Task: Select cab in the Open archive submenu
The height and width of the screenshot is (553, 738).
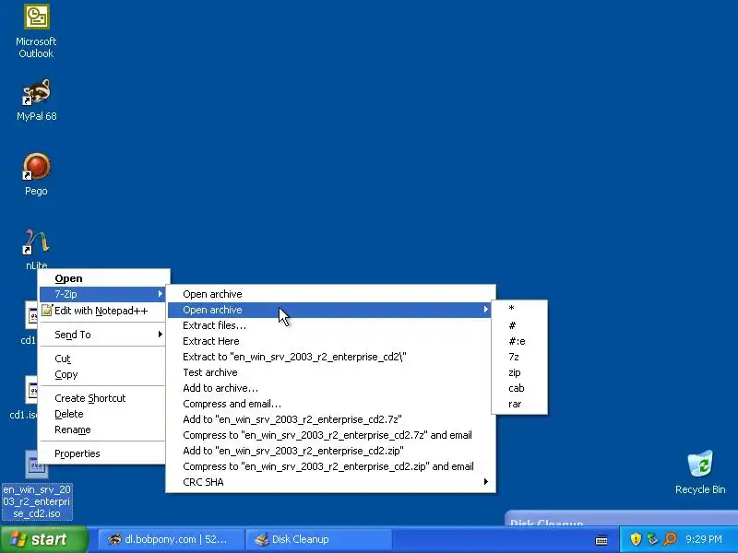Action: pyautogui.click(x=519, y=388)
